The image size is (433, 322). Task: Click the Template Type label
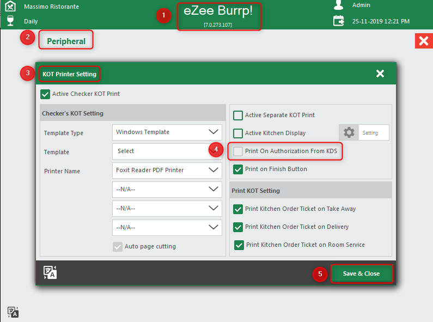pyautogui.click(x=64, y=133)
